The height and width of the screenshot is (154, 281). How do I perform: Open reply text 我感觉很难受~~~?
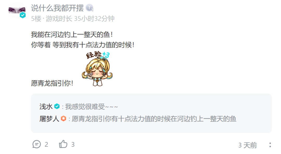(x=91, y=107)
